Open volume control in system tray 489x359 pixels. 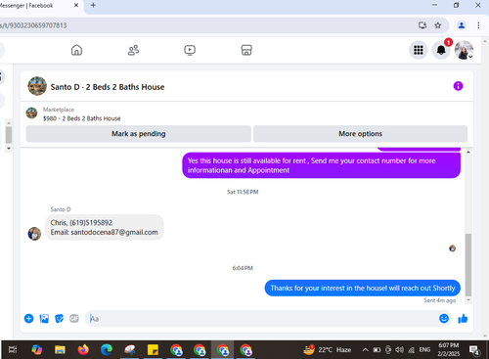tap(399, 350)
